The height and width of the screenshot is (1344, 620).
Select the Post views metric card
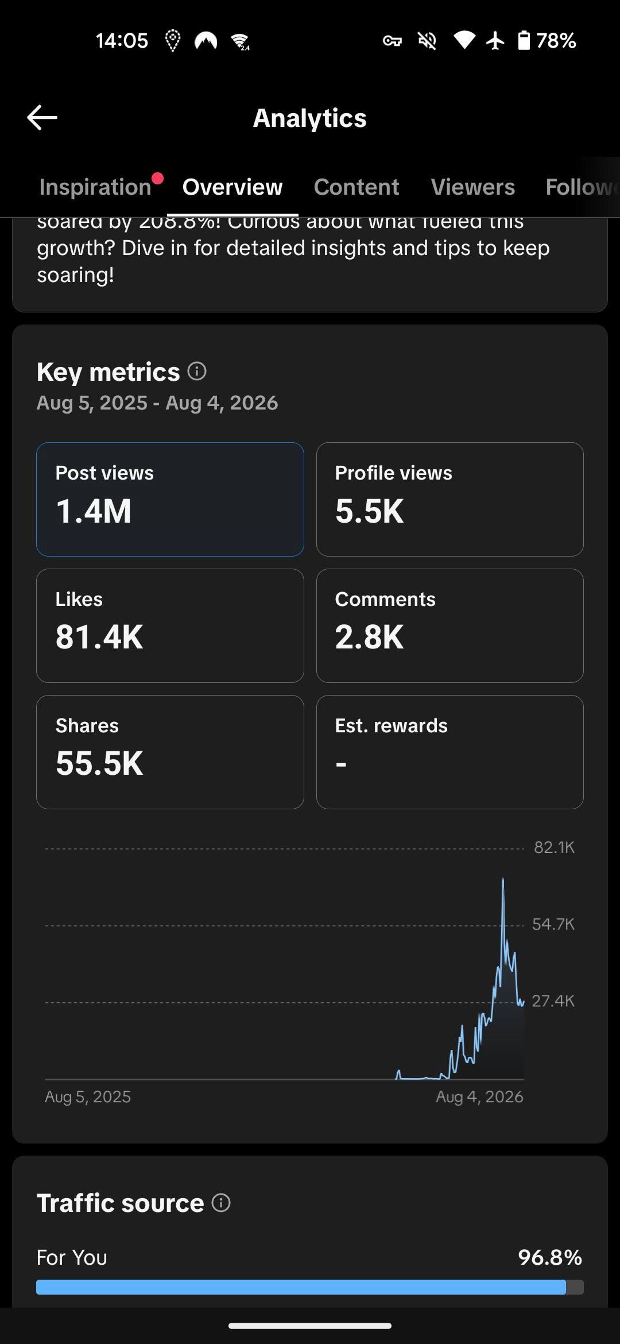[x=170, y=499]
